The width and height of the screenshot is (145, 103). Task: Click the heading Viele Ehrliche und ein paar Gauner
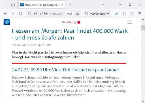pos(65,70)
